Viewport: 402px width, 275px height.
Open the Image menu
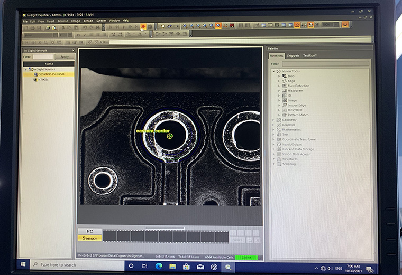[75, 21]
